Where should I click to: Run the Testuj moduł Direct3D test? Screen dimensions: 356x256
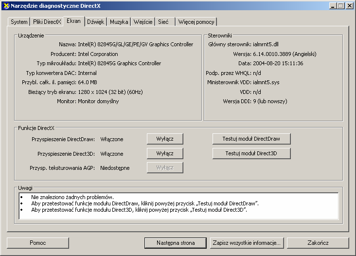click(251, 153)
